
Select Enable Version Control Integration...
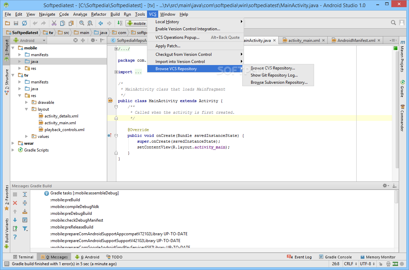point(195,29)
